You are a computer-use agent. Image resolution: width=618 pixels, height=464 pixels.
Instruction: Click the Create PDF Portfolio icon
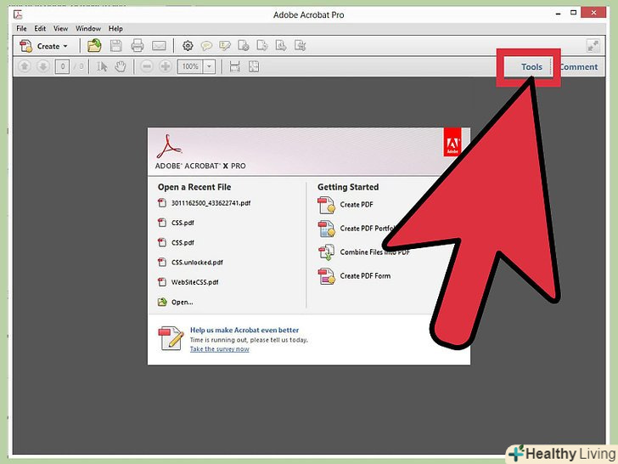(326, 229)
